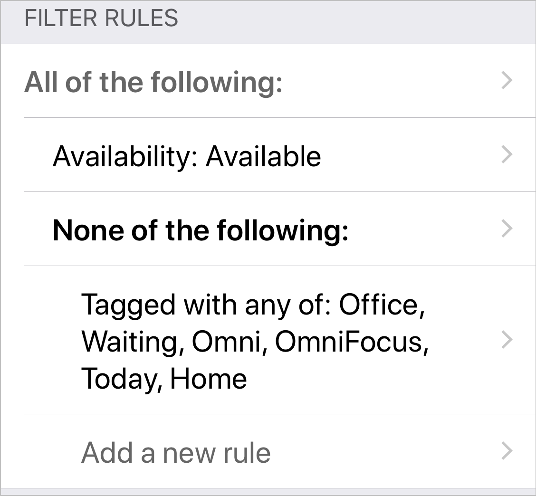Viewport: 536px width, 496px height.
Task: Choose the Waiting tag in the tagged rule
Action: point(130,342)
